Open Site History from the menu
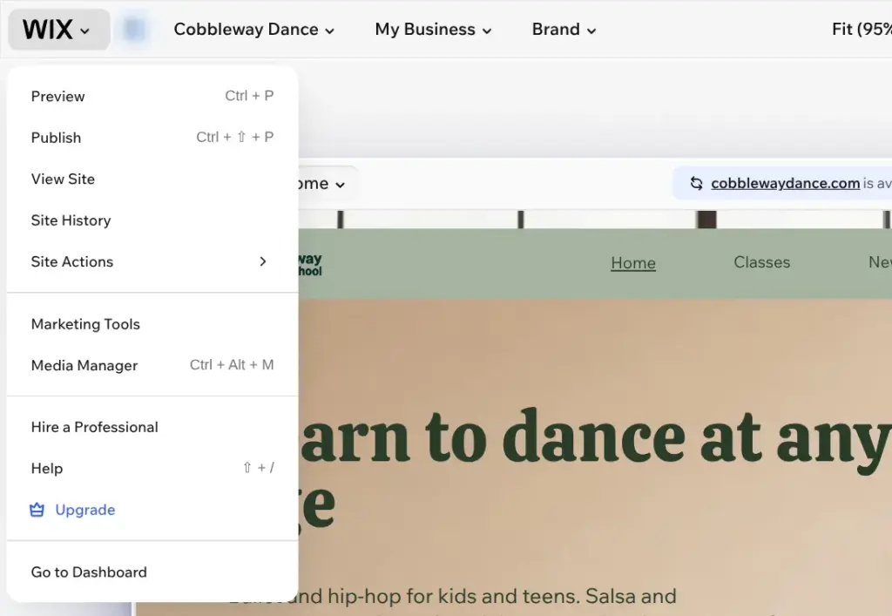This screenshot has height=616, width=892. (152, 220)
